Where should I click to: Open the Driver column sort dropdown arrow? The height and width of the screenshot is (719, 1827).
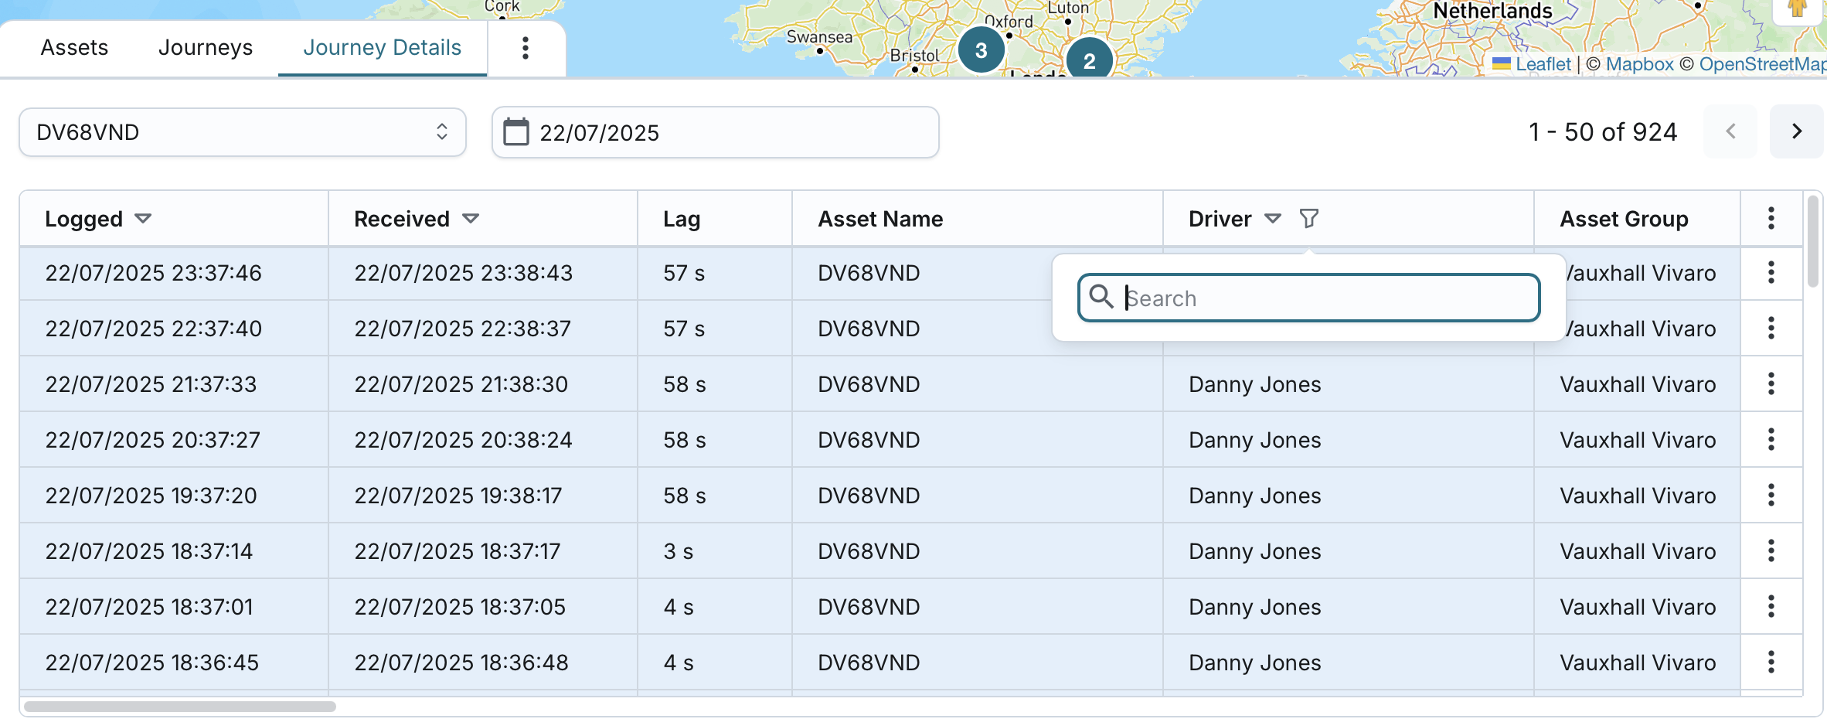coord(1272,219)
